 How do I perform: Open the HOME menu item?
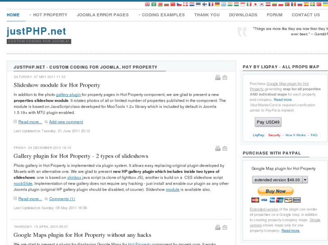click(13, 15)
